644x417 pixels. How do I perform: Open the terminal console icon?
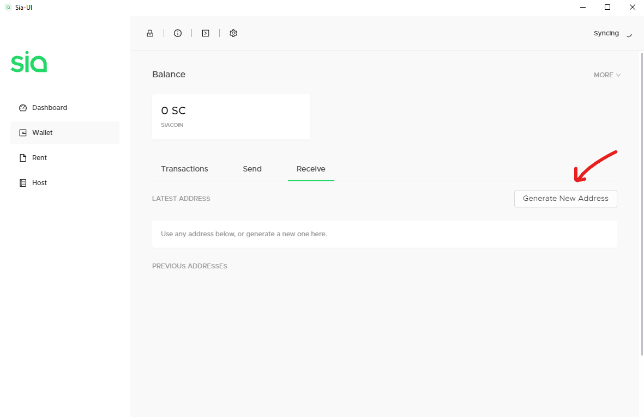pos(206,33)
